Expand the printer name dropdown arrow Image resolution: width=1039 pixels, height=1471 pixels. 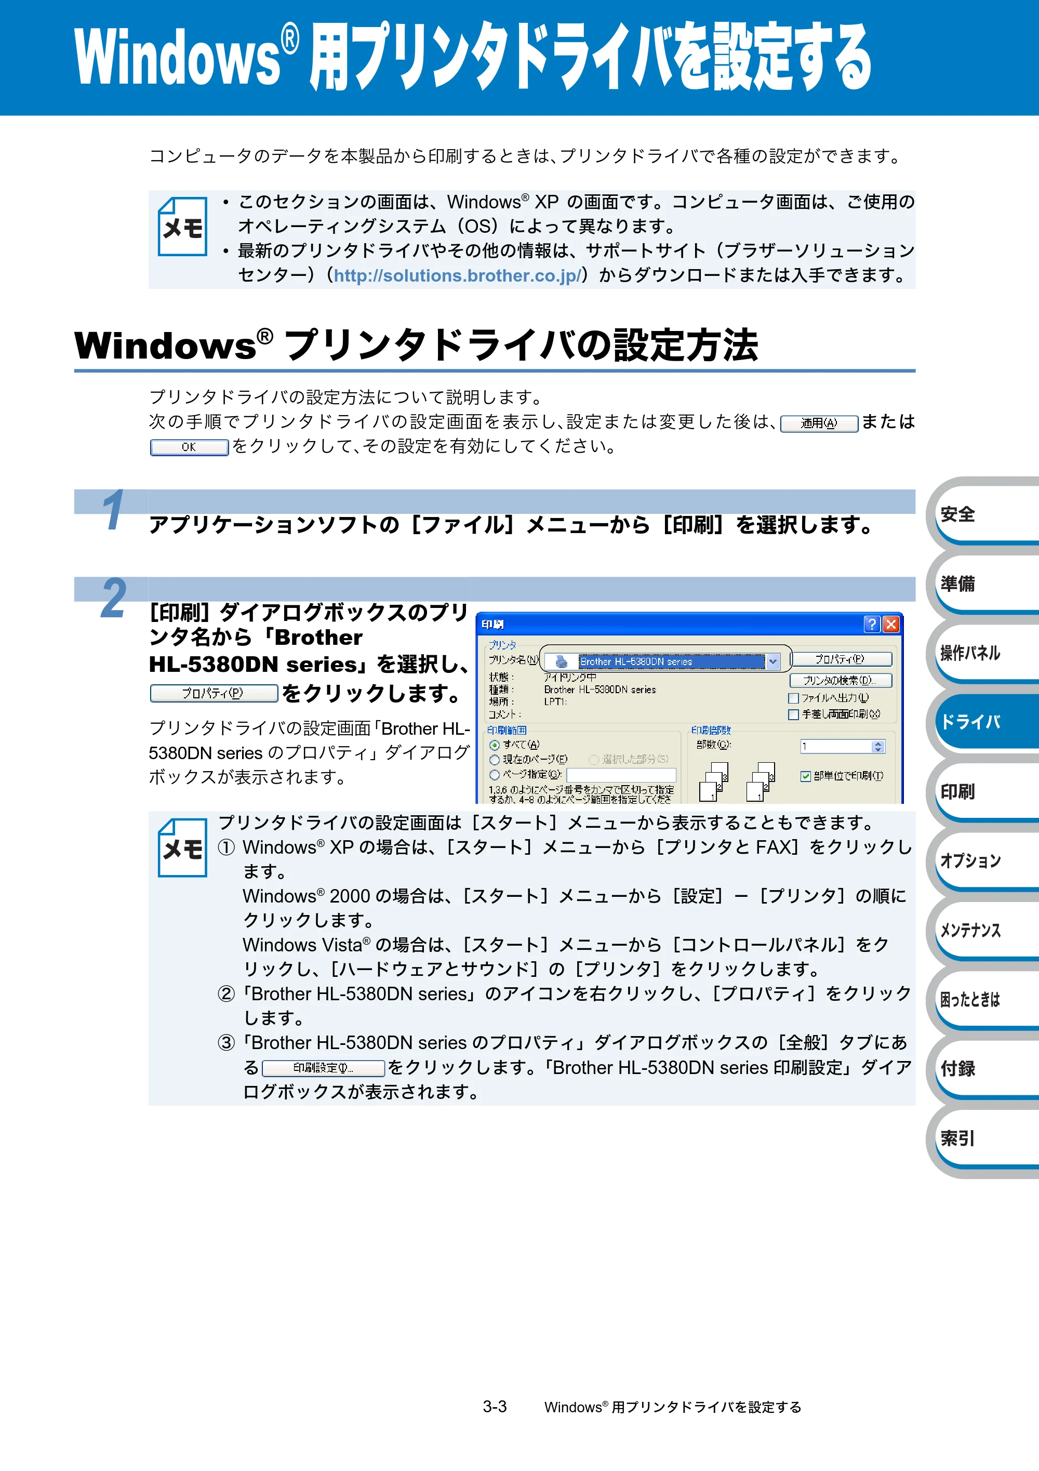click(772, 661)
